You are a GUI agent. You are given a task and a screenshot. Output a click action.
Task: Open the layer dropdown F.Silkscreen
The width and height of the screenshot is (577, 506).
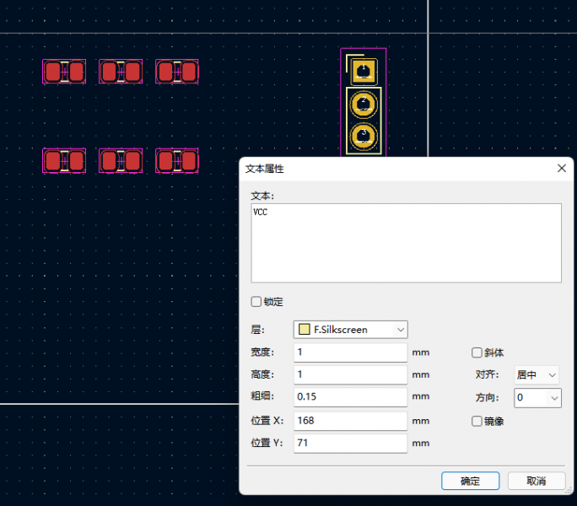[350, 330]
